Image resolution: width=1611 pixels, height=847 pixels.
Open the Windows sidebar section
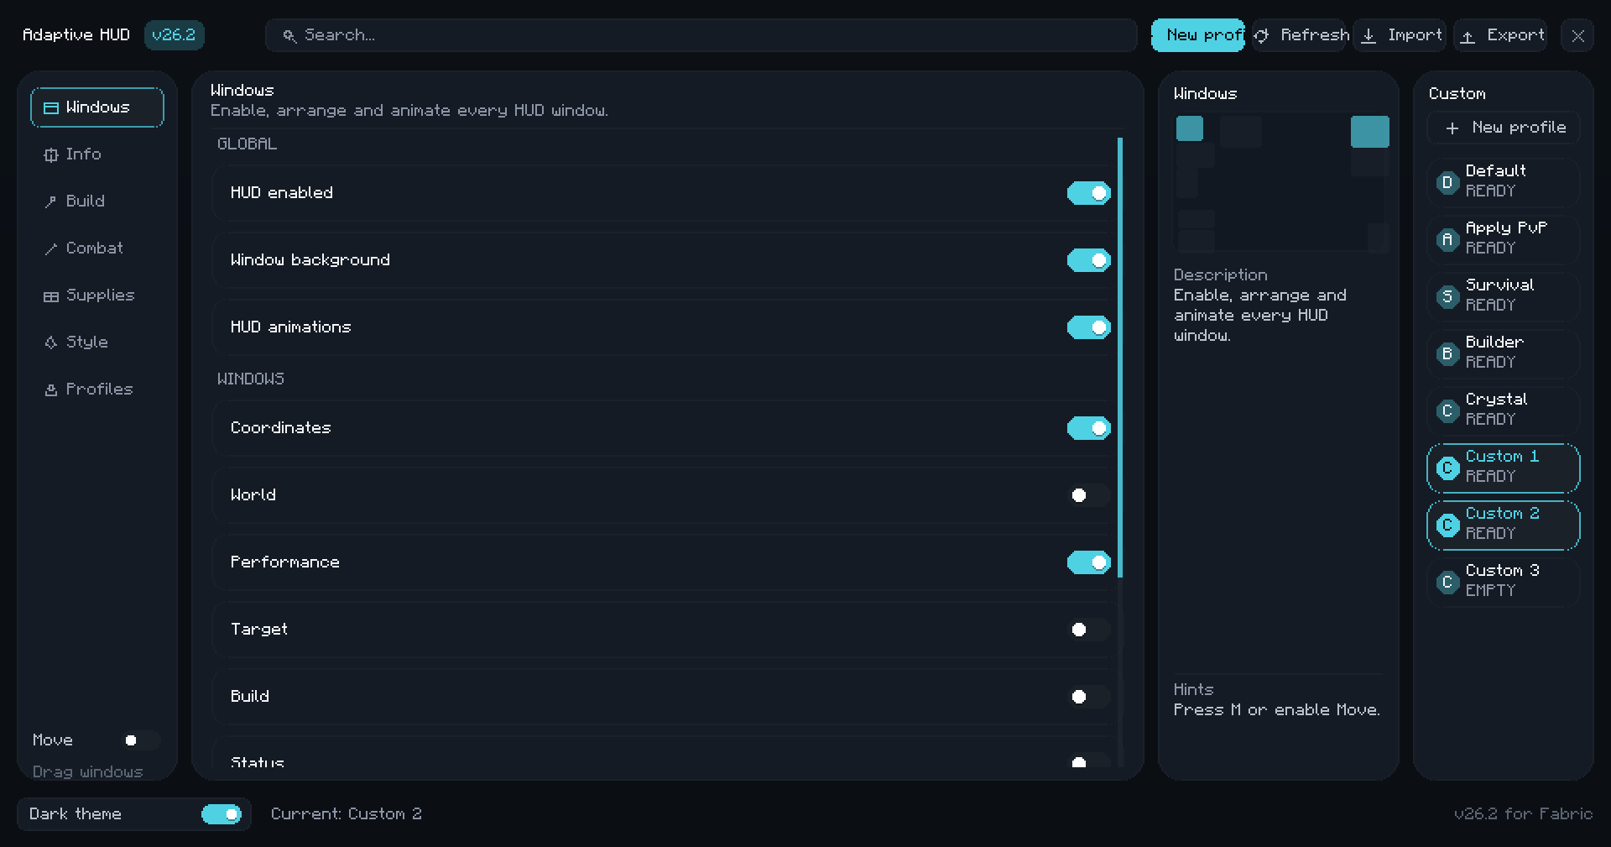click(x=97, y=107)
